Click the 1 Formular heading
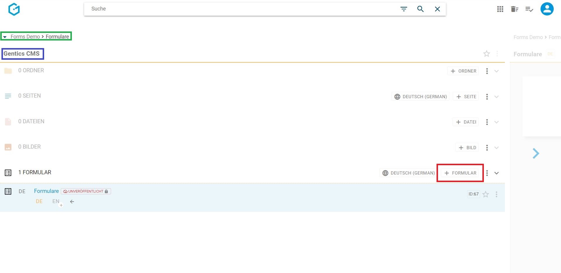 [x=35, y=172]
